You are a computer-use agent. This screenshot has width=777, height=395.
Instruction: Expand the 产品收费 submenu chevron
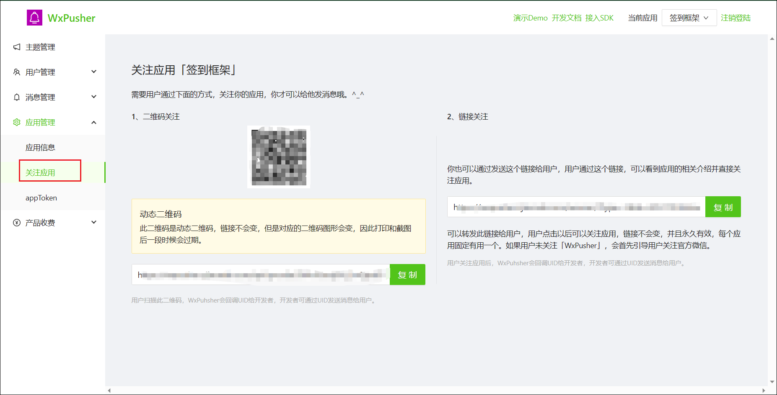(x=94, y=222)
